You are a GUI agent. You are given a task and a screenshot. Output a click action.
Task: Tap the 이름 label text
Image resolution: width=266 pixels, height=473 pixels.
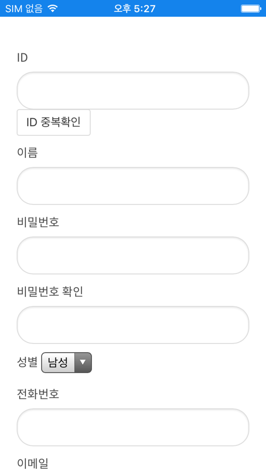click(x=27, y=153)
